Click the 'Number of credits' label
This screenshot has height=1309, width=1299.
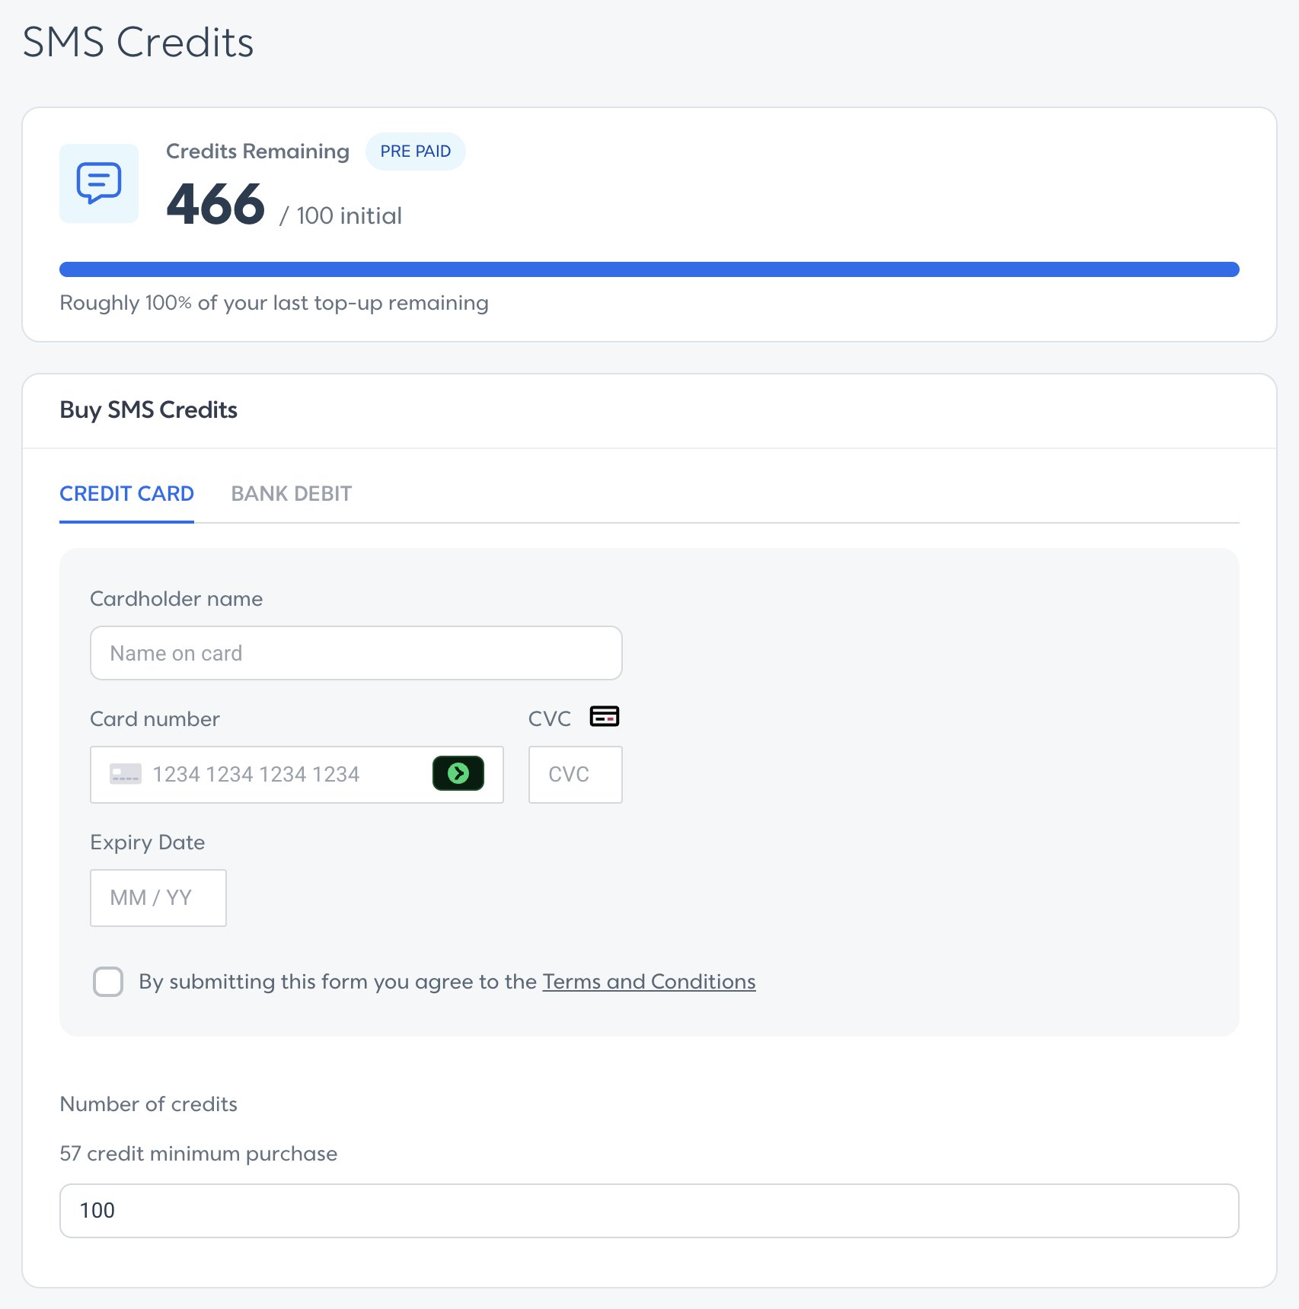(148, 1104)
